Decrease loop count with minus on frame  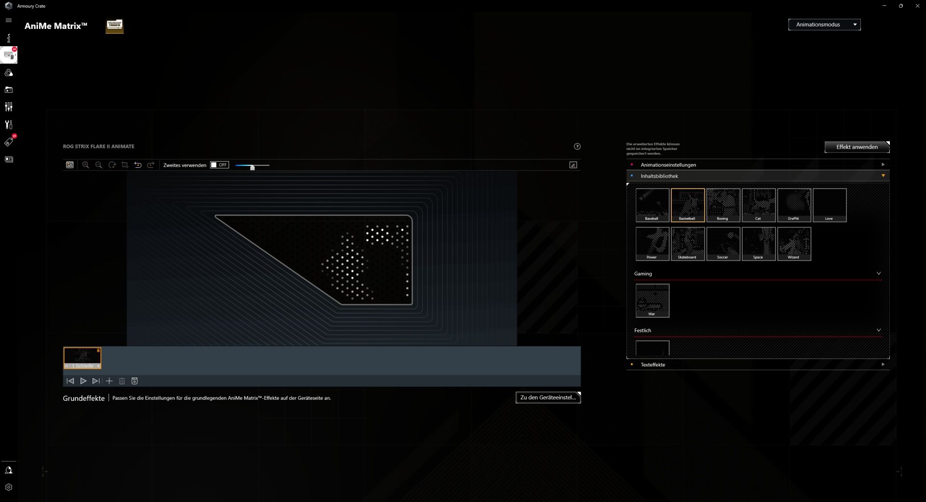coord(67,366)
